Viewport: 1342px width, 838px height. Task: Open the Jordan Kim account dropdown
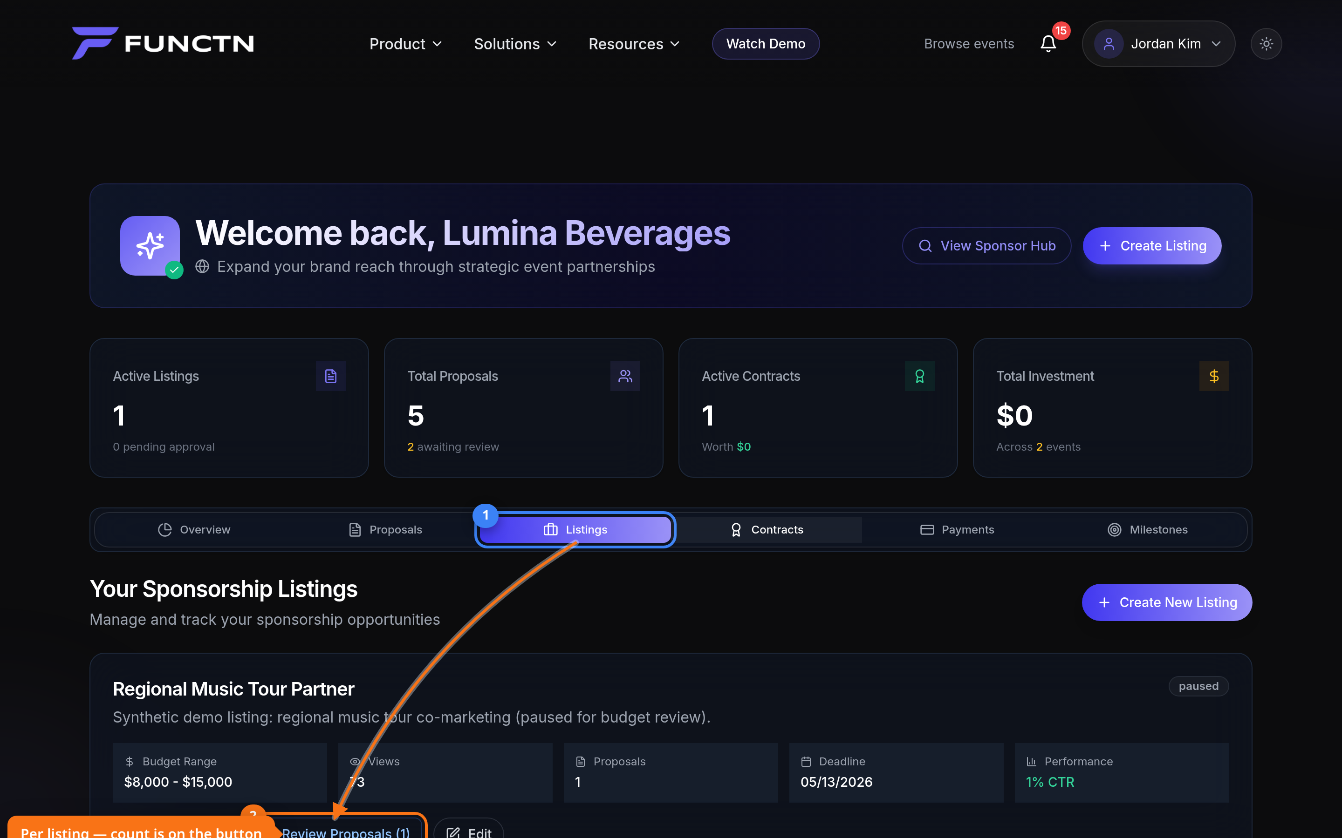click(x=1158, y=44)
